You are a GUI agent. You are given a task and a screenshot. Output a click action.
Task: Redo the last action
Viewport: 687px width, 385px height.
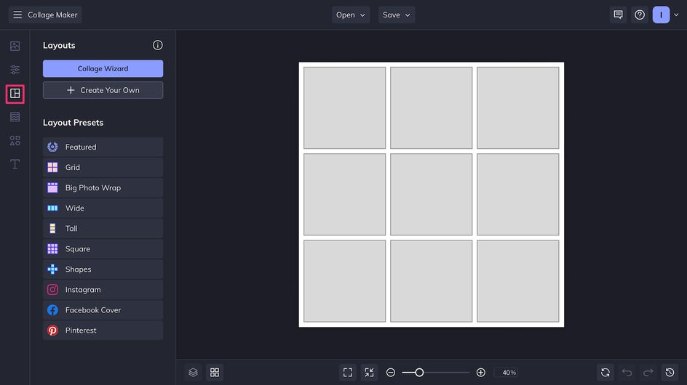point(648,373)
